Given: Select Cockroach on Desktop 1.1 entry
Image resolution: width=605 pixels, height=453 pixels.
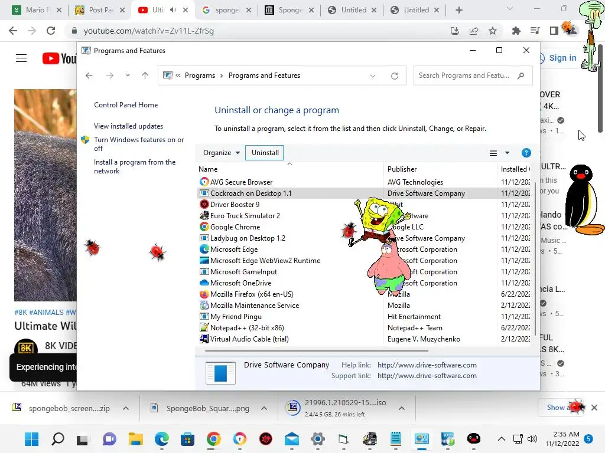Looking at the screenshot, I should click(x=251, y=193).
